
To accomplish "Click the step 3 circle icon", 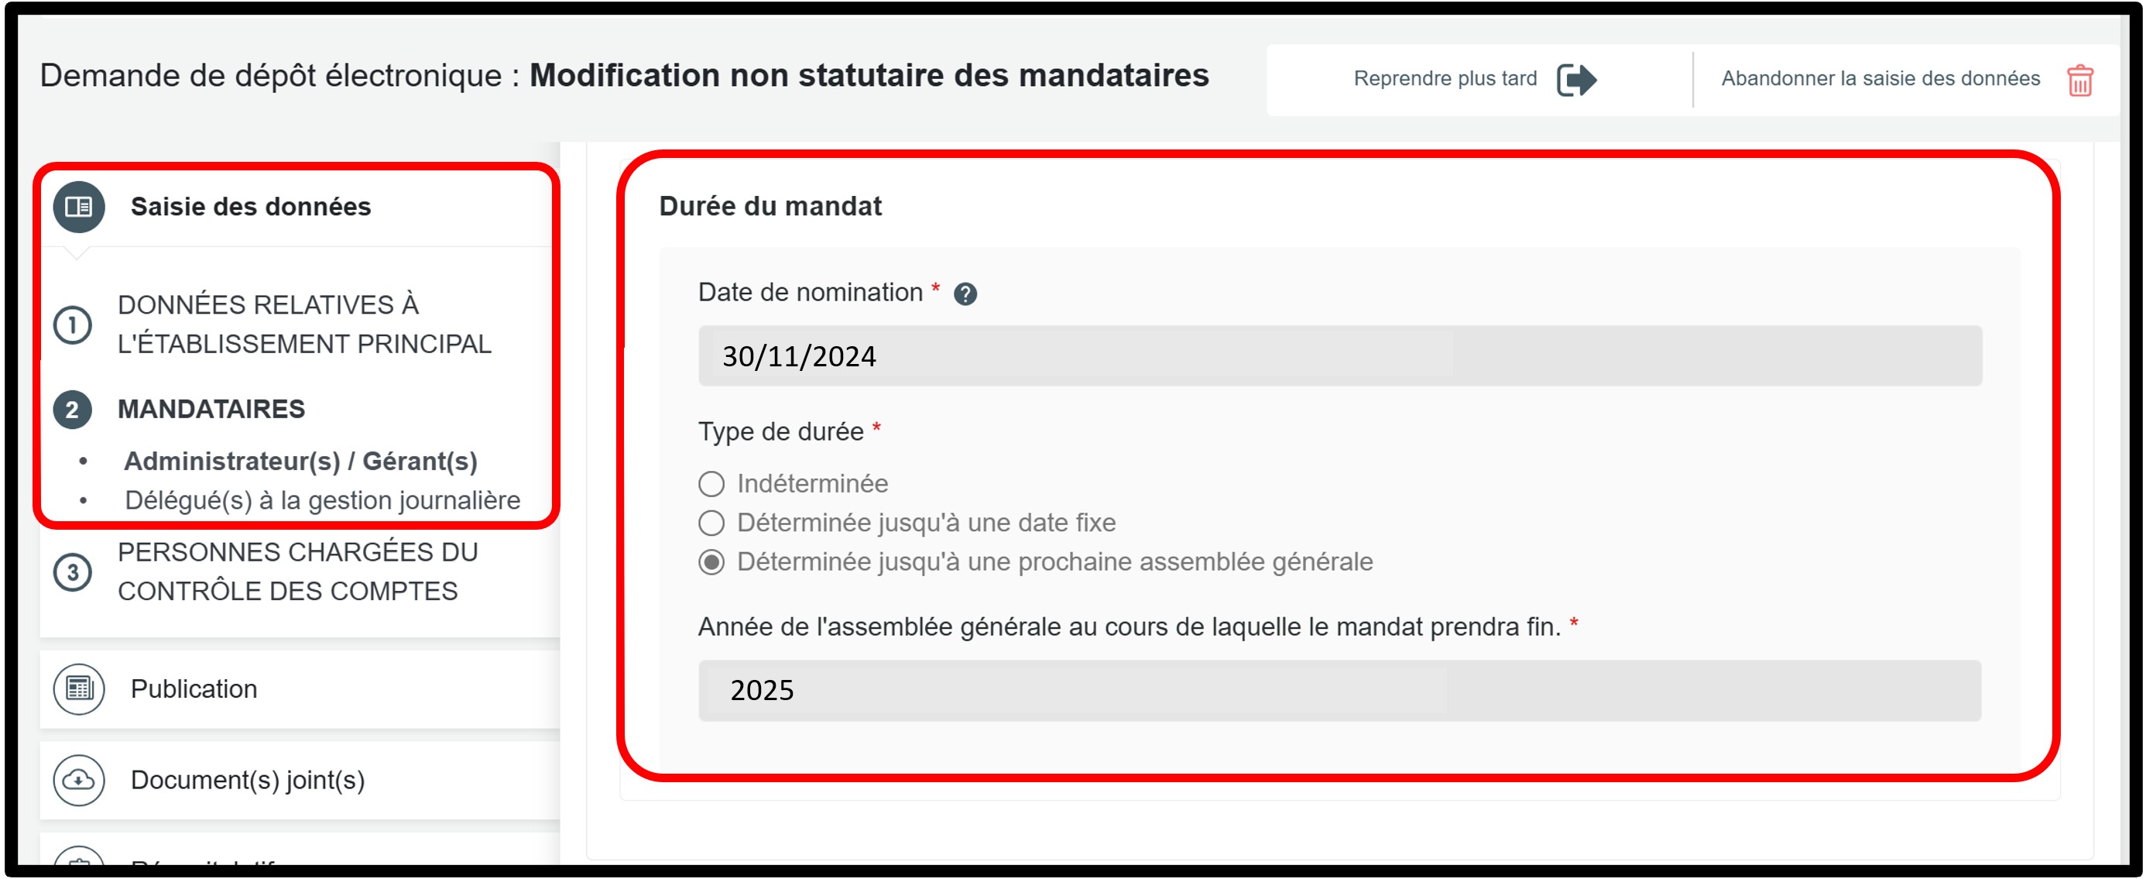I will [x=73, y=572].
